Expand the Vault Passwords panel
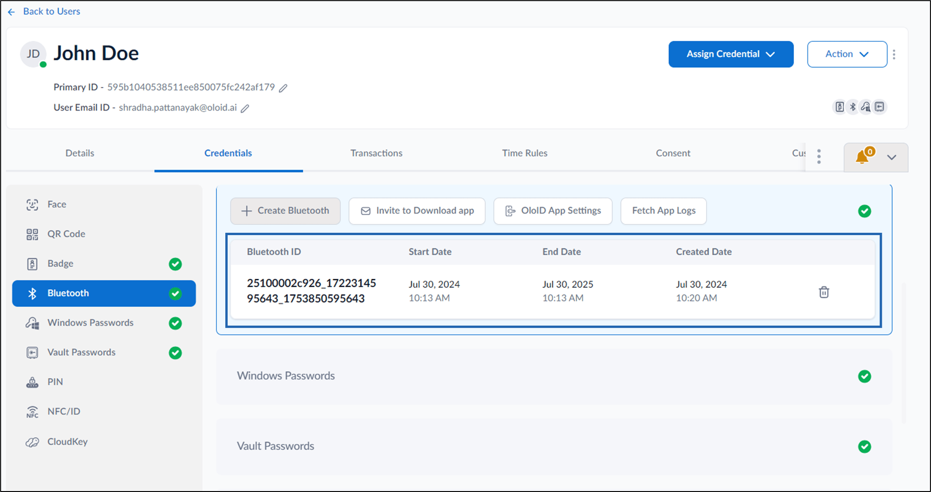This screenshot has height=492, width=931. (x=554, y=446)
